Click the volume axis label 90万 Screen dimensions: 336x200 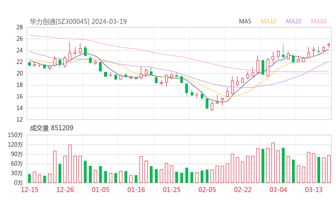tap(17, 154)
